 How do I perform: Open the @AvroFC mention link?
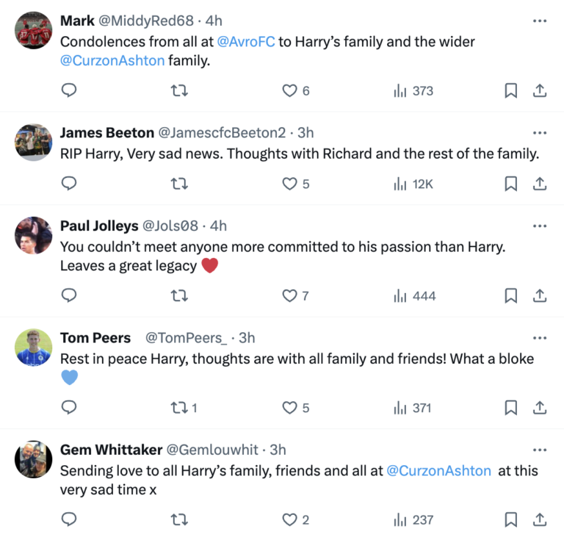(x=246, y=41)
